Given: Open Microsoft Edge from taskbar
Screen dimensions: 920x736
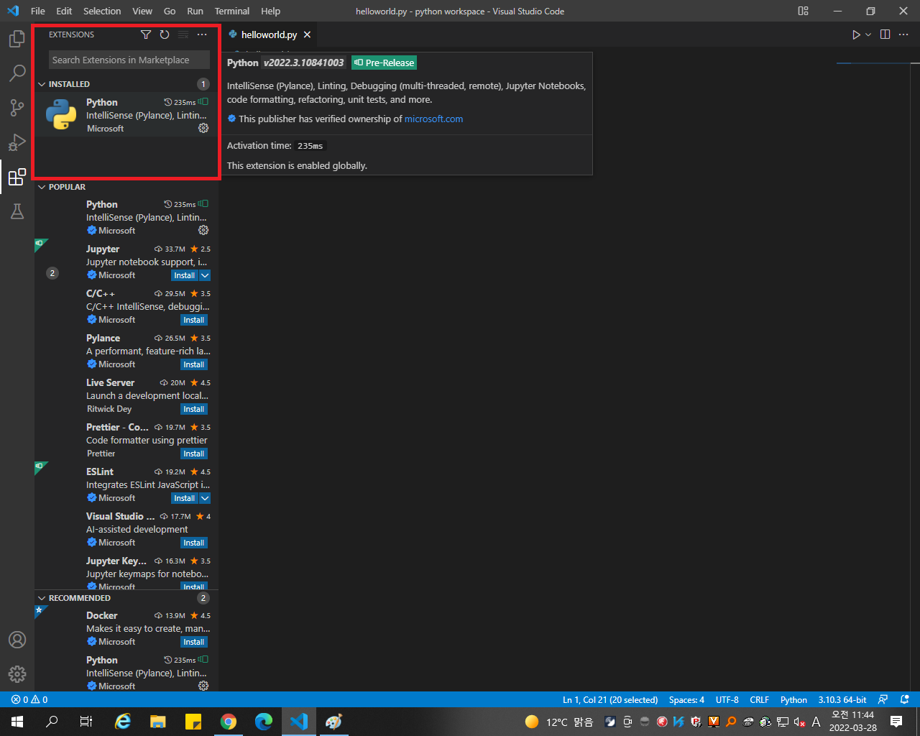Looking at the screenshot, I should coord(264,722).
